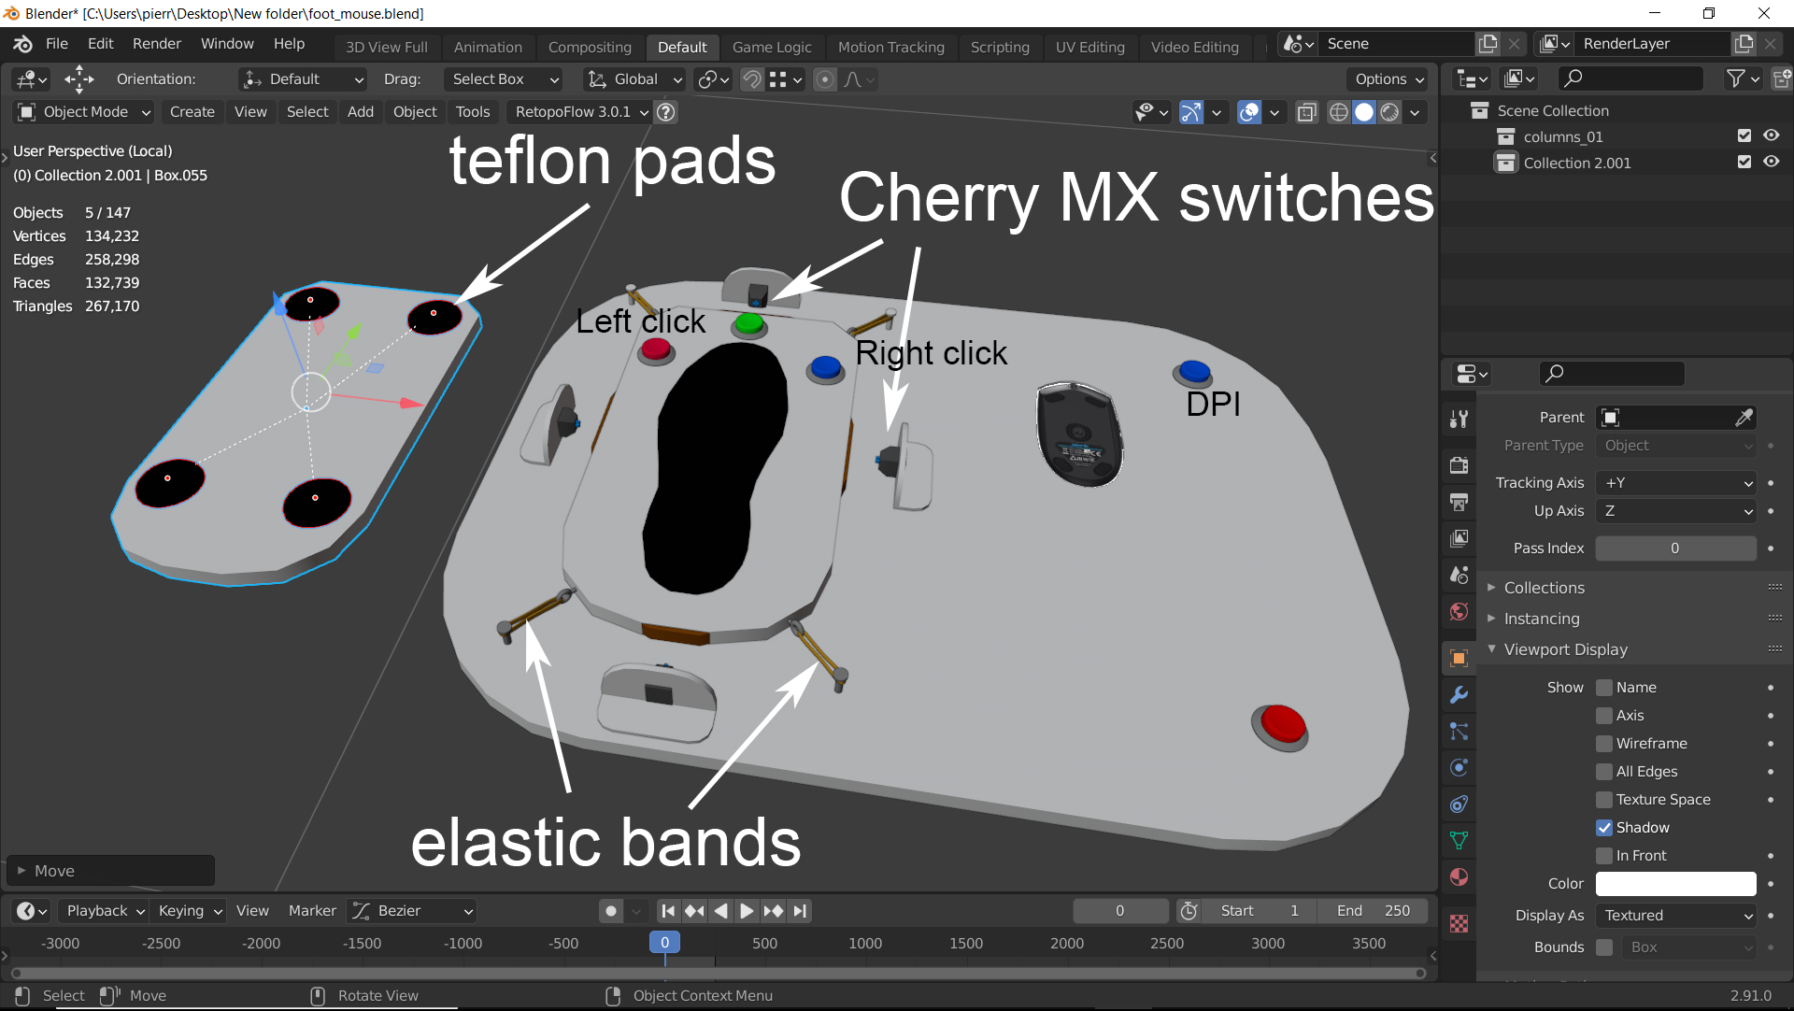This screenshot has width=1794, height=1011.
Task: Open the Object Data mesh tab
Action: click(1459, 840)
